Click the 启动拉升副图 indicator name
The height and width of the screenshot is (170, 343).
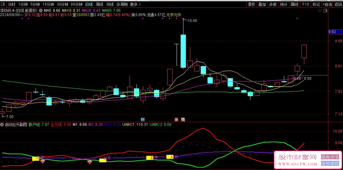click(16, 124)
